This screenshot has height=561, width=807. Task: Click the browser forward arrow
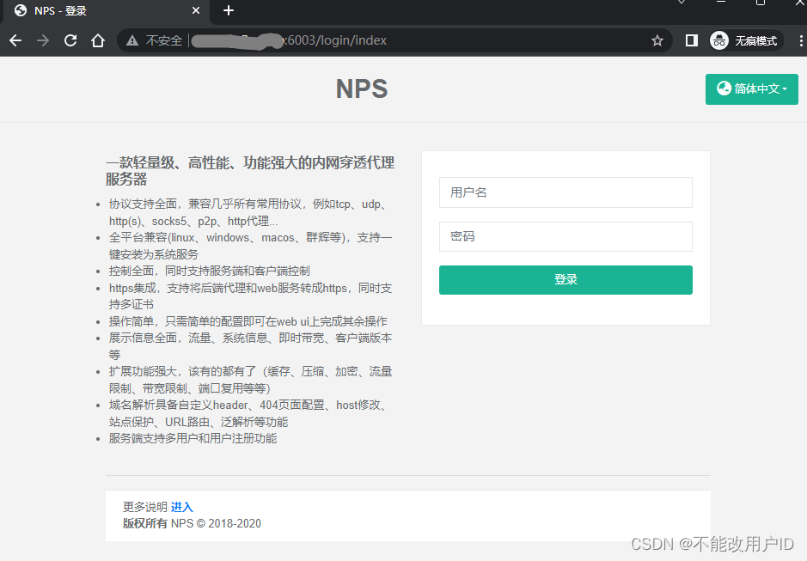click(x=43, y=40)
